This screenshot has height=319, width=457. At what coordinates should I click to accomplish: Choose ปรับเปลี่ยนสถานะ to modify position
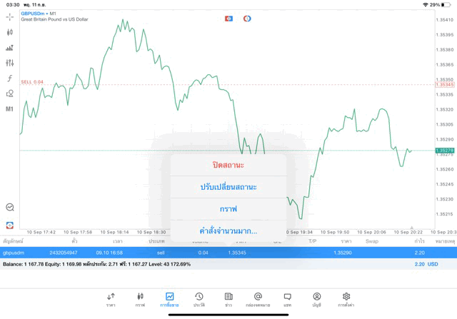coord(228,187)
